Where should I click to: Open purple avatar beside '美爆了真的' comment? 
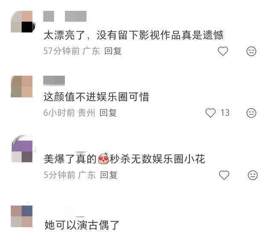22,149
